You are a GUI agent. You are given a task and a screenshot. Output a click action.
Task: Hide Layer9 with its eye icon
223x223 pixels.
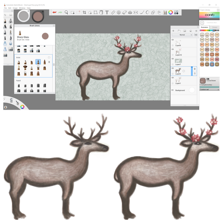click(173, 40)
